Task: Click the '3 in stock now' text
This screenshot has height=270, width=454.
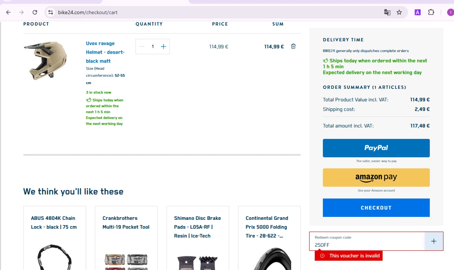Action: (x=98, y=92)
